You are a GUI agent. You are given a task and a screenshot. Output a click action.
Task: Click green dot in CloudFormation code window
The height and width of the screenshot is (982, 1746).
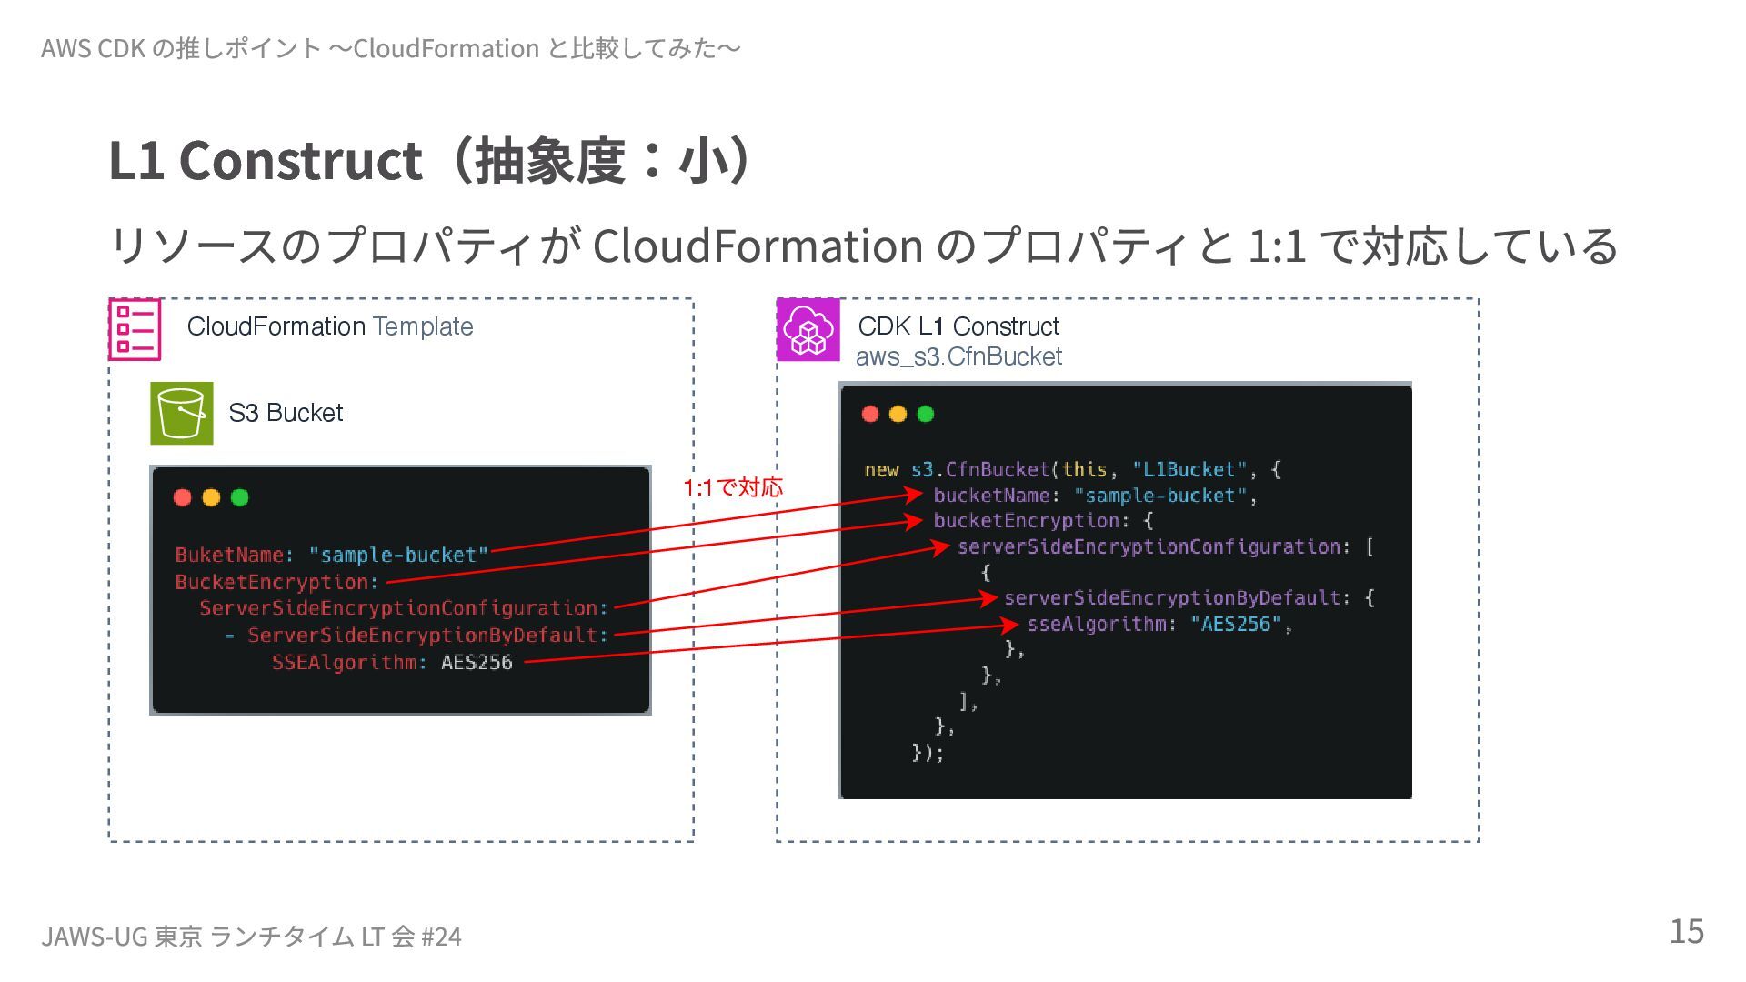click(240, 497)
